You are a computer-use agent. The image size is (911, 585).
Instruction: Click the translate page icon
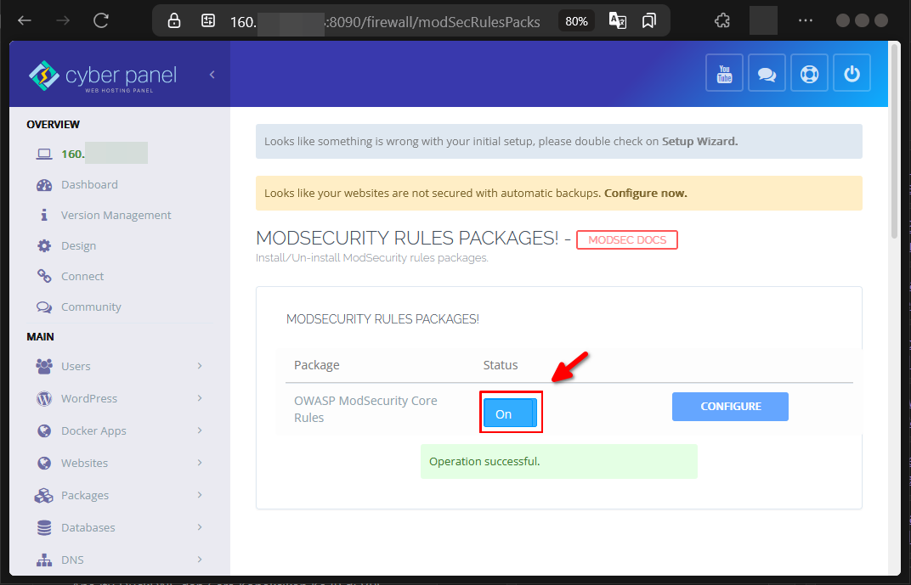coord(618,21)
